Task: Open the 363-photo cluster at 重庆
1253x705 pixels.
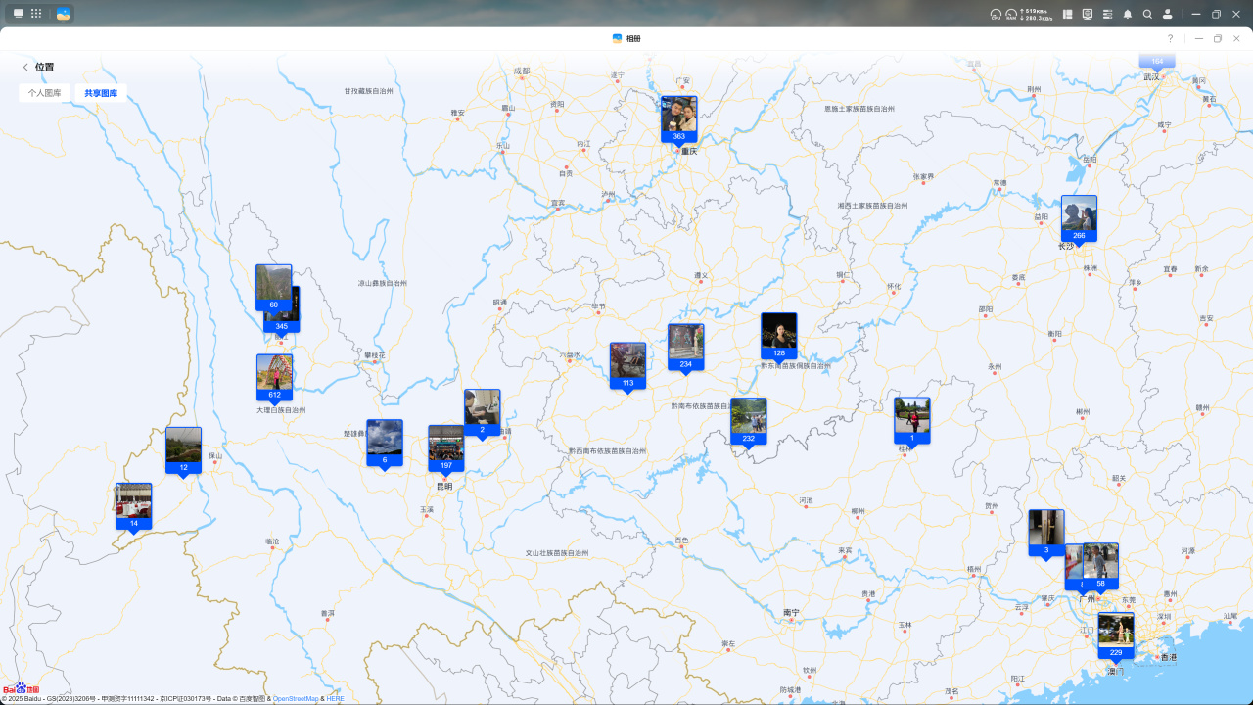Action: click(x=678, y=118)
